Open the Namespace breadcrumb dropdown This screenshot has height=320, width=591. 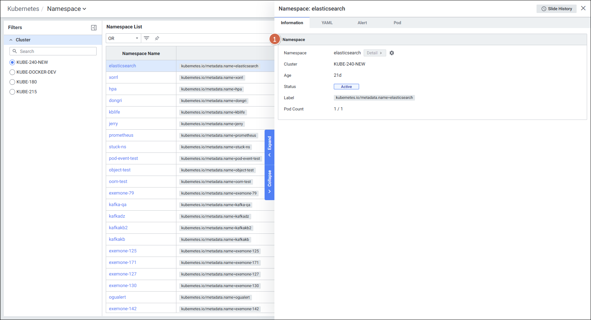pos(66,9)
